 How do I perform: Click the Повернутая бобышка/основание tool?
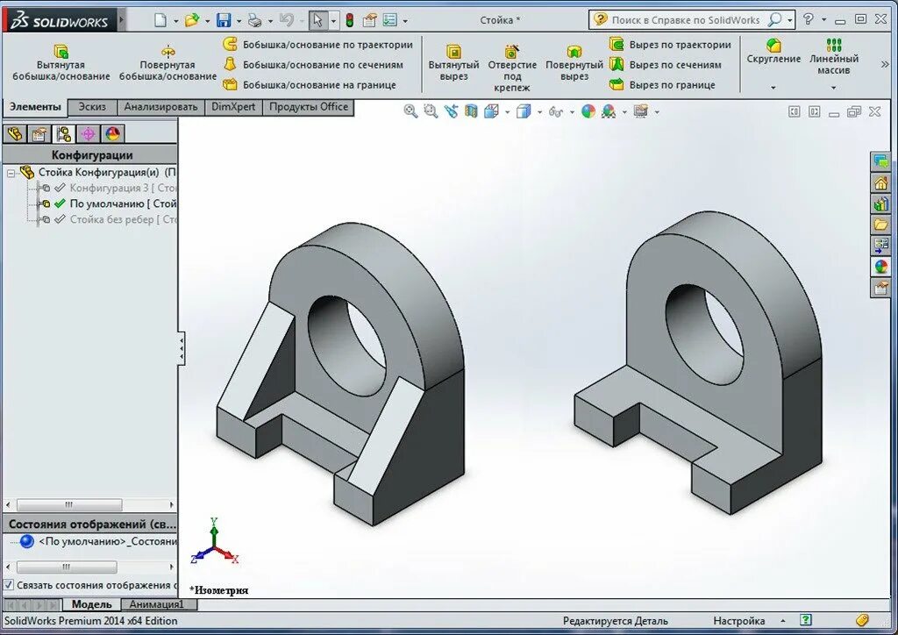coord(167,63)
